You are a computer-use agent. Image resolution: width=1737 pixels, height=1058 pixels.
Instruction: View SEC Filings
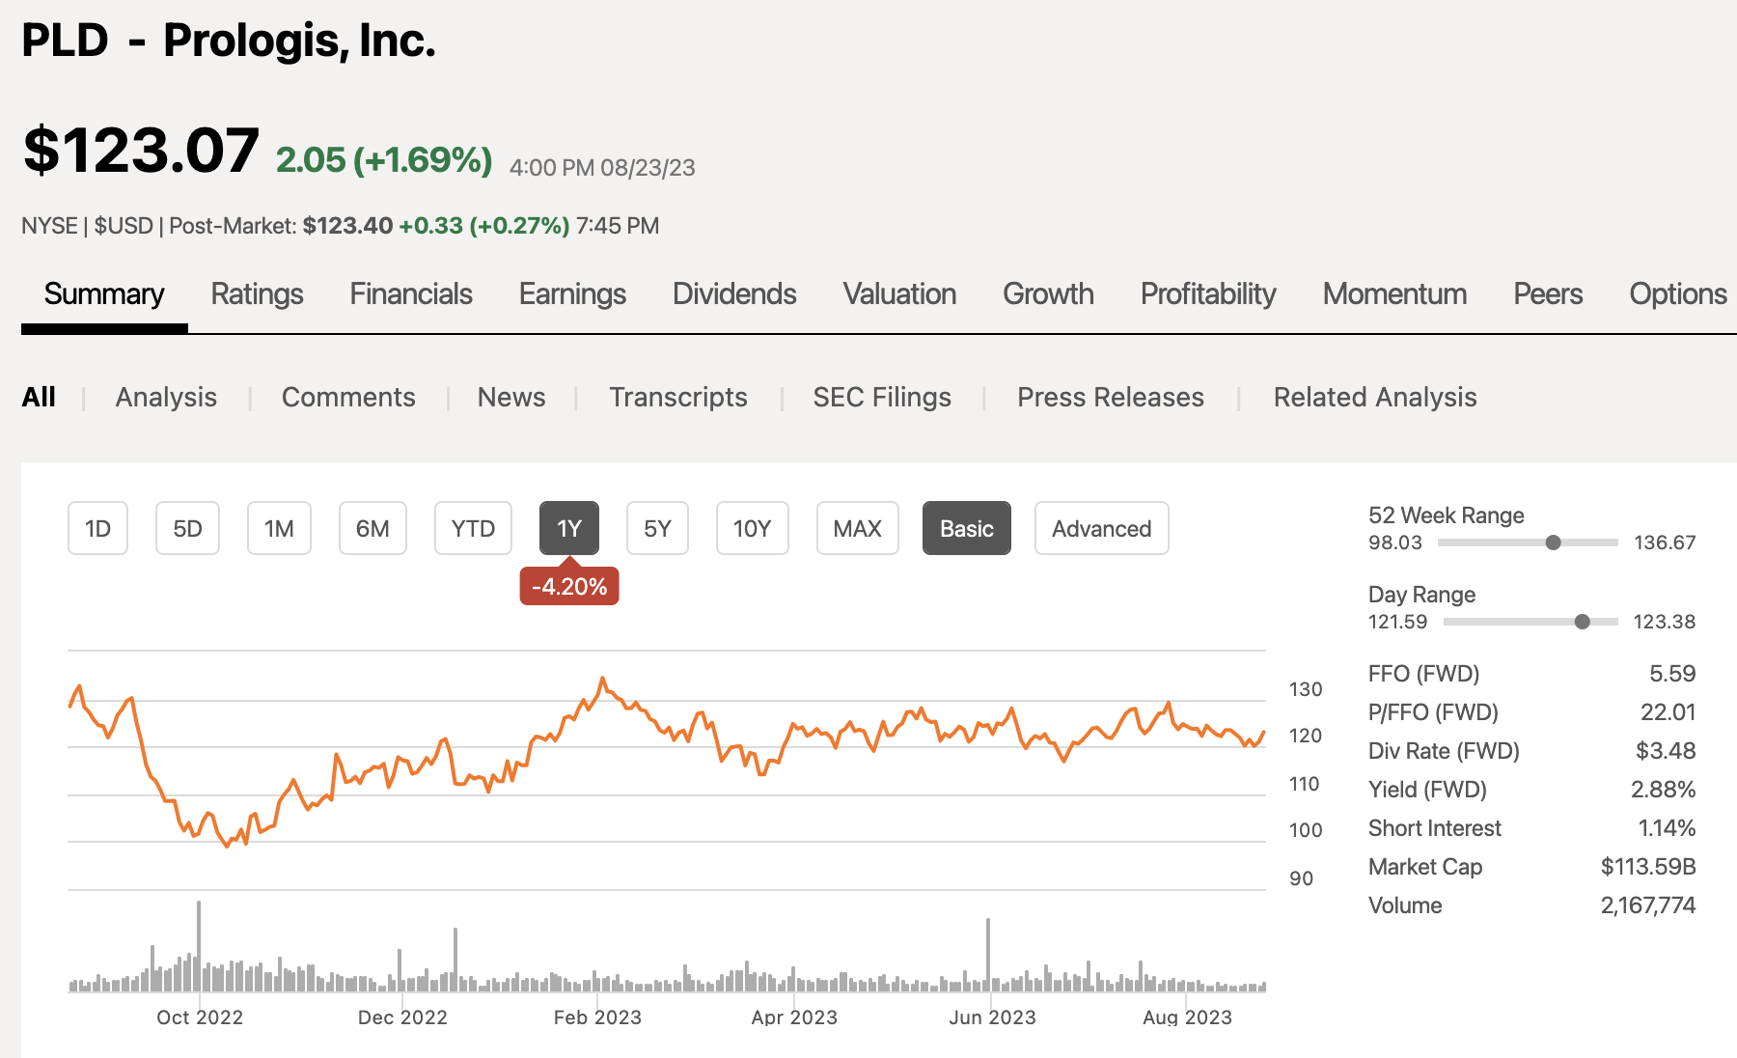[x=882, y=397]
